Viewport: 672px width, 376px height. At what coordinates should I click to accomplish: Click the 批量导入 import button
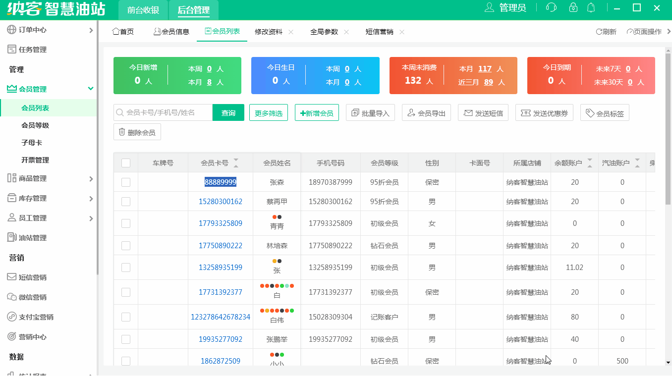370,113
